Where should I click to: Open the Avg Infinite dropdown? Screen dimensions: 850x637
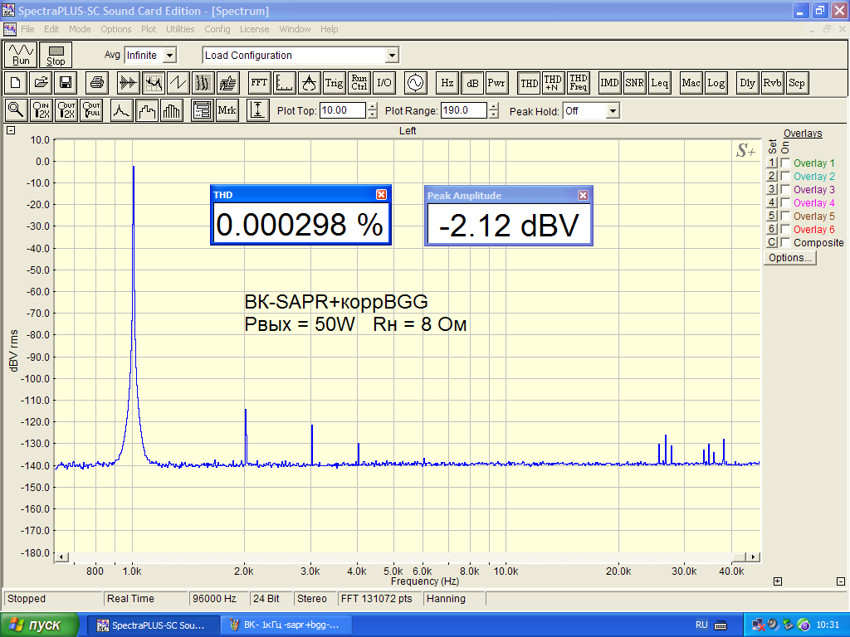[x=170, y=56]
